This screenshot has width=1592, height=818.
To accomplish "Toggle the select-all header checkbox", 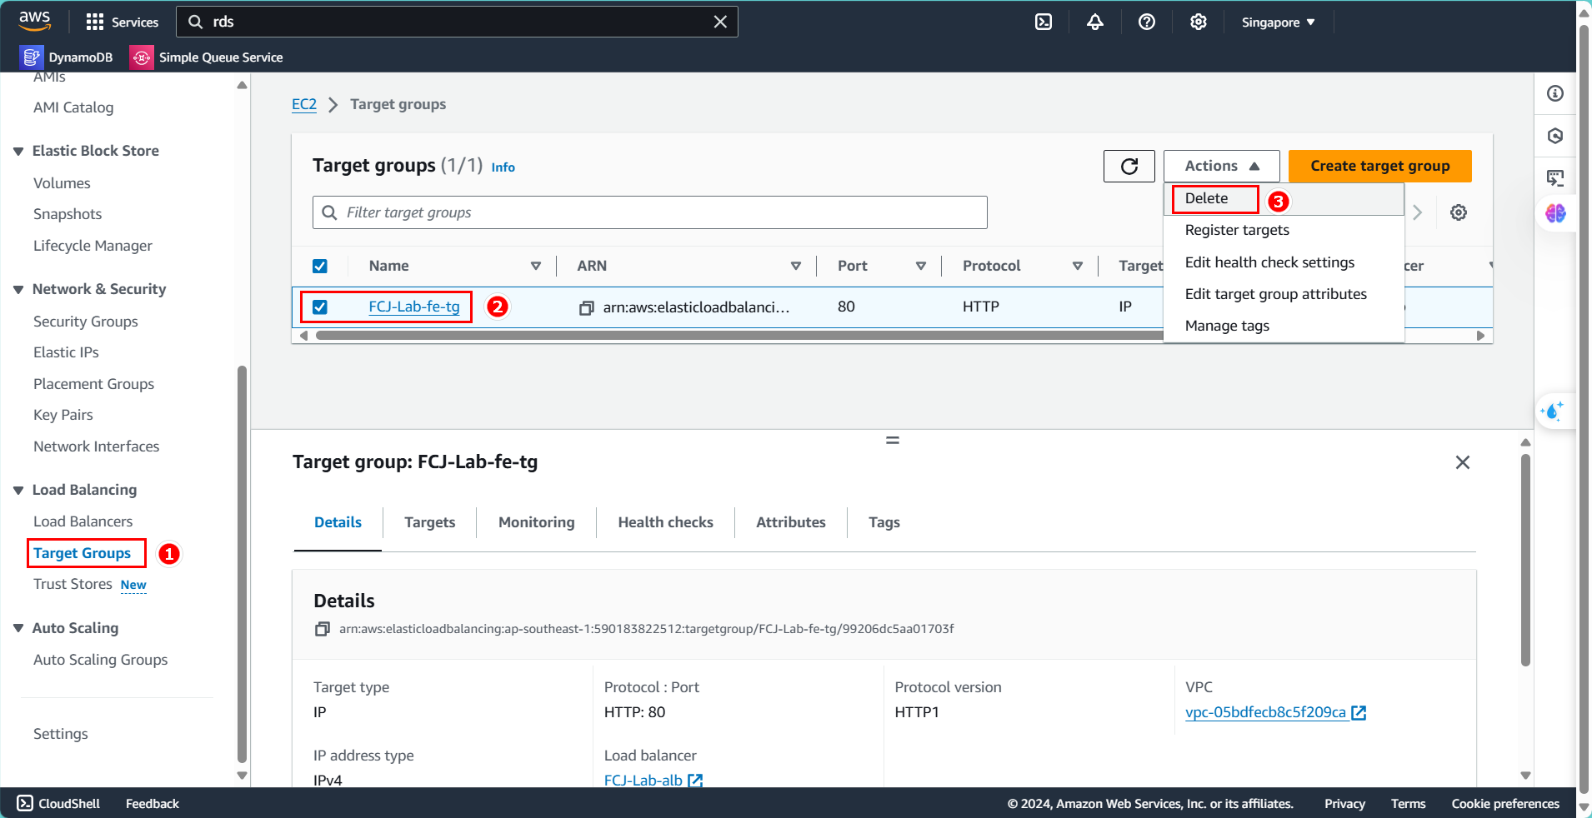I will 320,267.
